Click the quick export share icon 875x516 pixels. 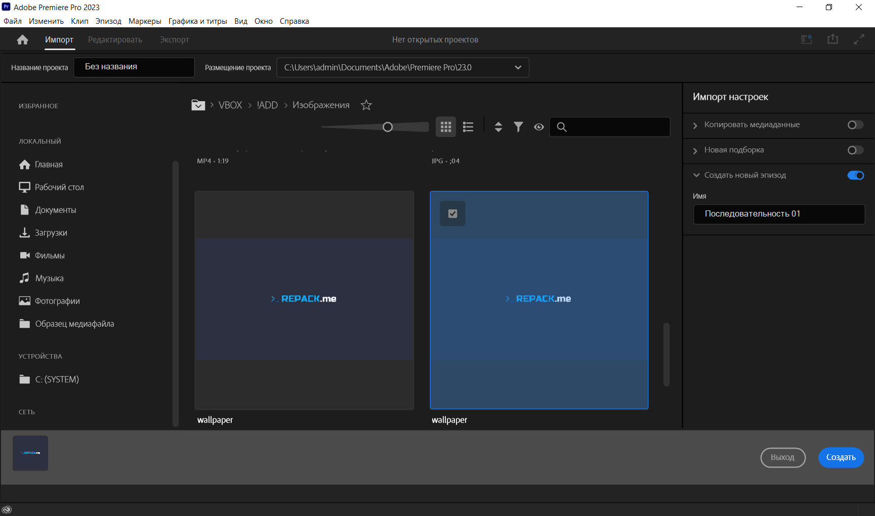832,39
